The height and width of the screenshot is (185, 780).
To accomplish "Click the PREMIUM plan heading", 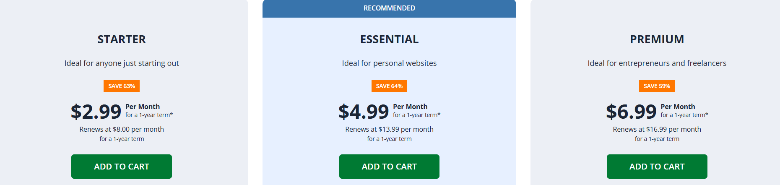I will click(x=657, y=39).
